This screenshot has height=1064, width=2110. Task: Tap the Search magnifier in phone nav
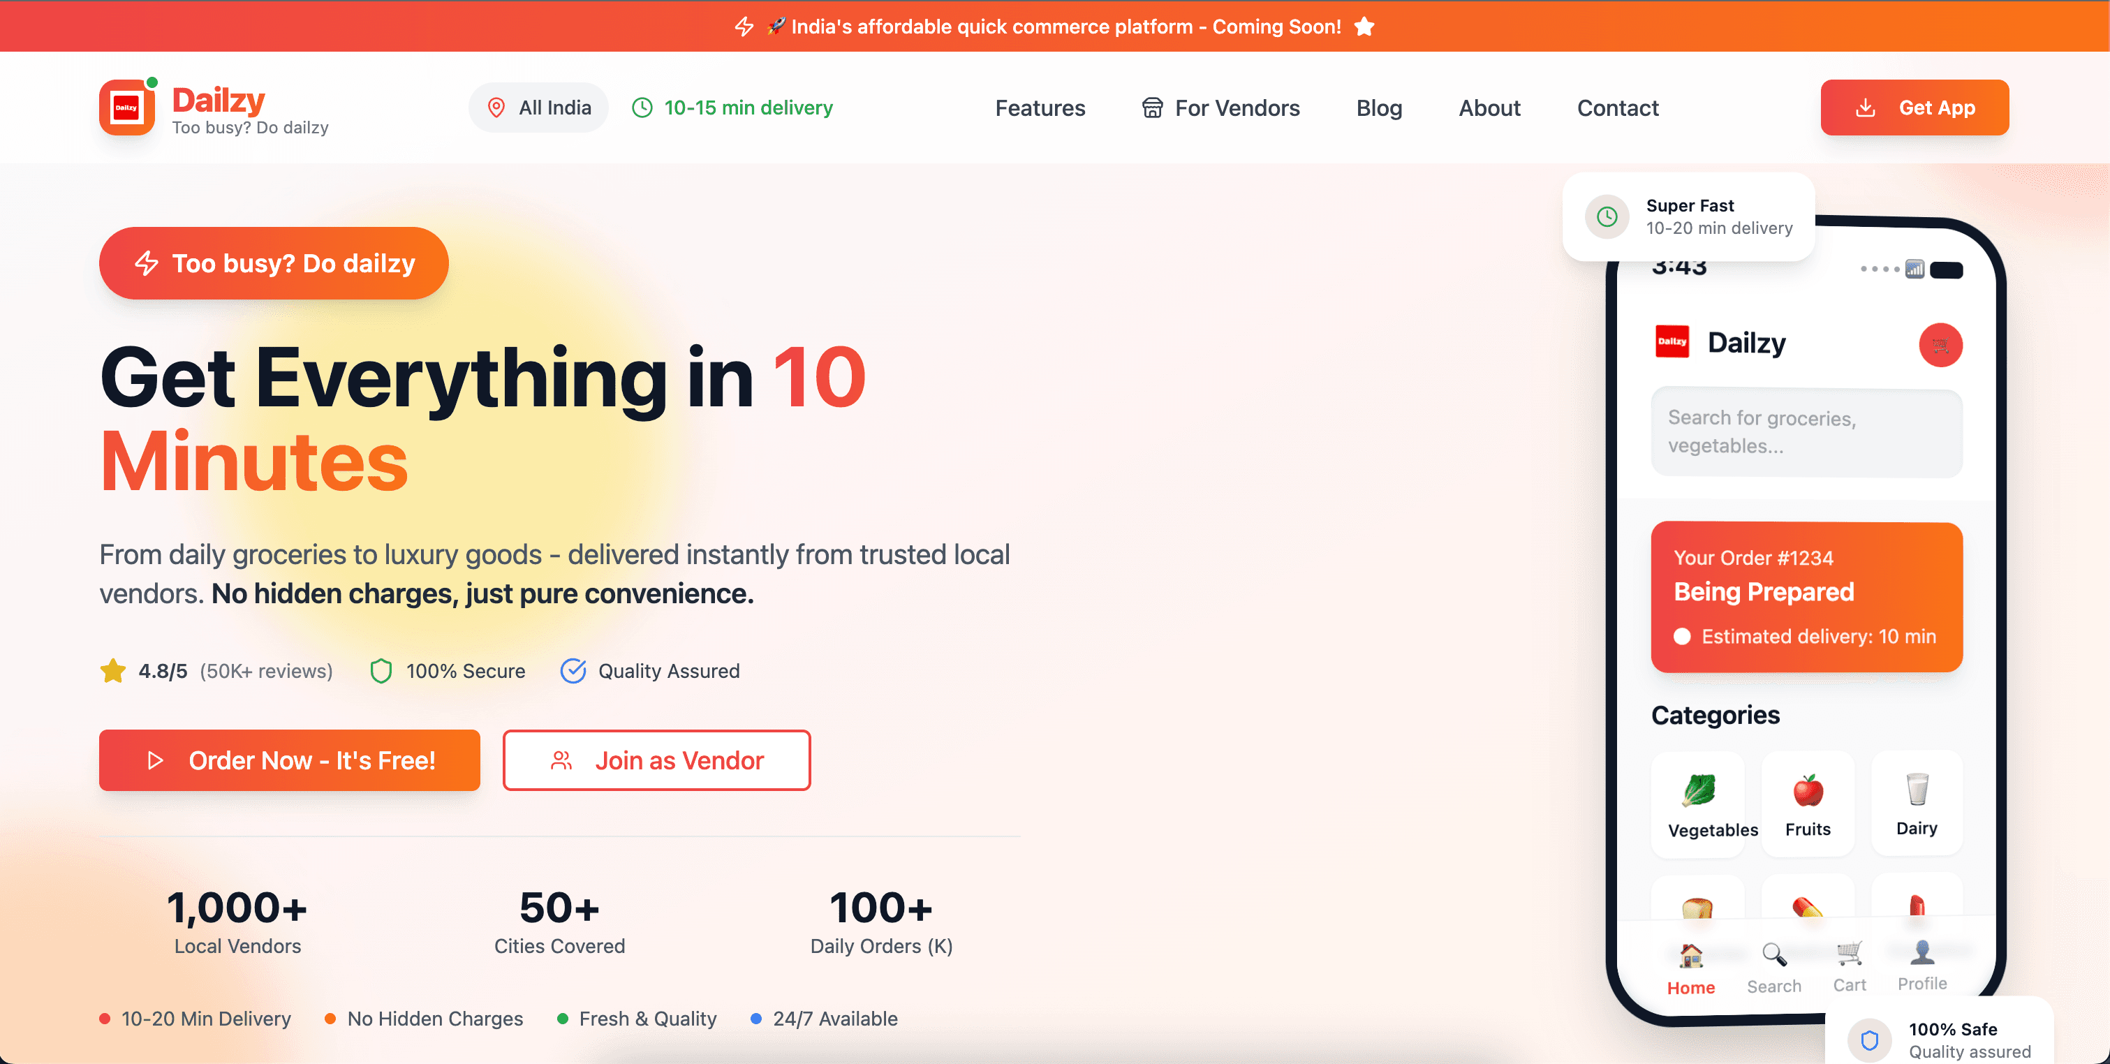[x=1773, y=955]
